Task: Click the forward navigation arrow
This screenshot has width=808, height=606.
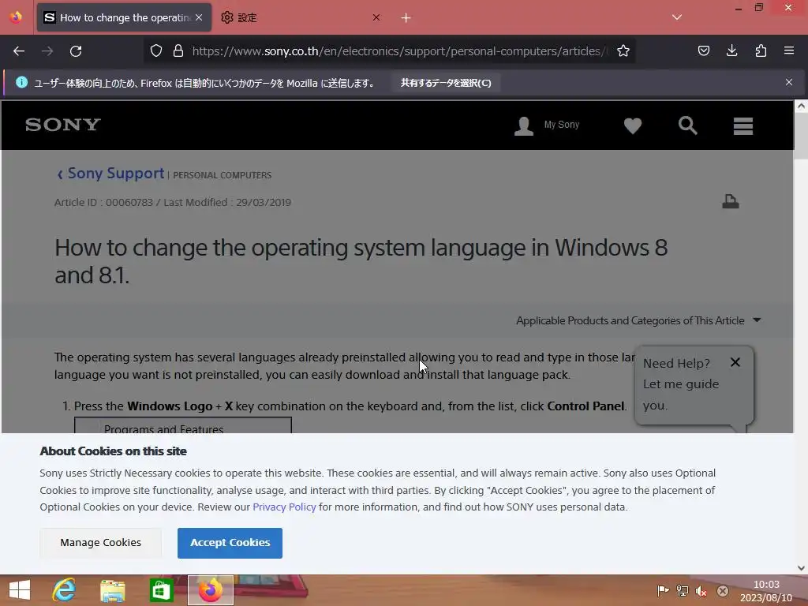Action: [47, 51]
